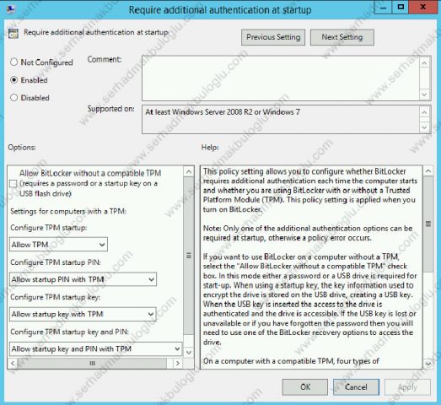Expand the startup key and PIN dropdown
This screenshot has height=405, width=441.
point(95,348)
